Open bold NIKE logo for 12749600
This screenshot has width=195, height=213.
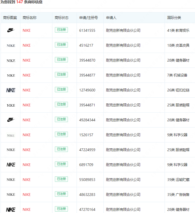[x=11, y=90]
